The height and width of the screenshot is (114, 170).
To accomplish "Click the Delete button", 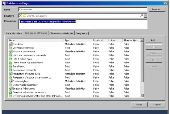I will [154, 54].
